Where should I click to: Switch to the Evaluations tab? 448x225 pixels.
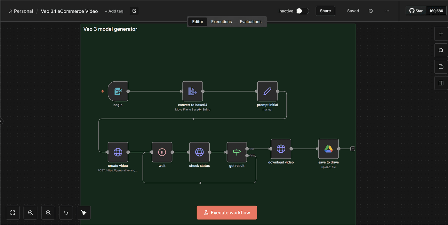(x=251, y=22)
